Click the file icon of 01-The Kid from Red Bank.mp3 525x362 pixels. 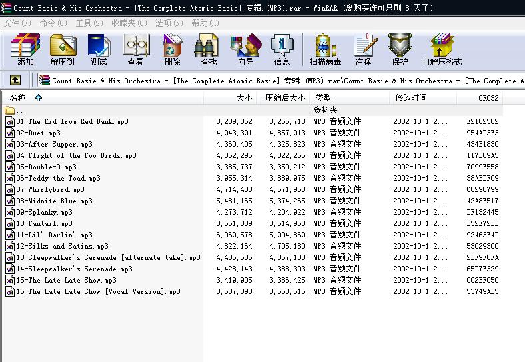[10, 121]
